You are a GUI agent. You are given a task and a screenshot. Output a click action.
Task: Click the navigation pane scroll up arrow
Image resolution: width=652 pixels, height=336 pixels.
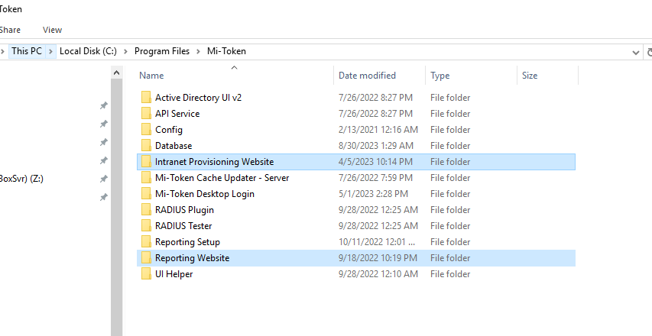pyautogui.click(x=117, y=73)
